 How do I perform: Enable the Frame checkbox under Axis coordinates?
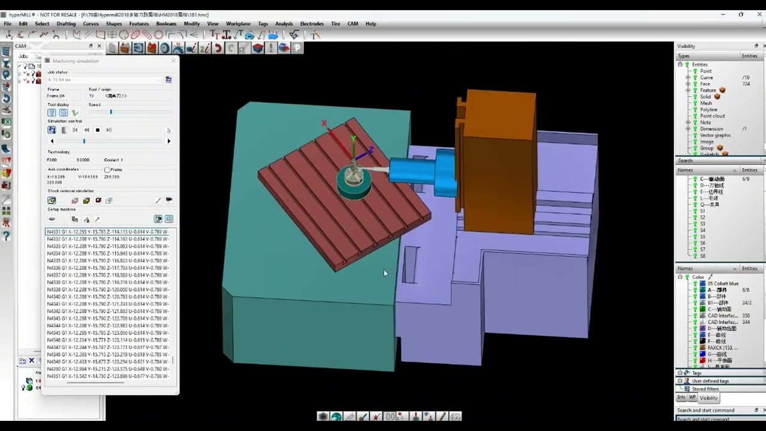click(x=107, y=170)
